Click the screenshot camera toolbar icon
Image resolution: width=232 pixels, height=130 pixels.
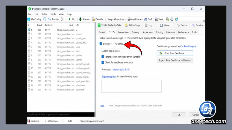pos(167,19)
